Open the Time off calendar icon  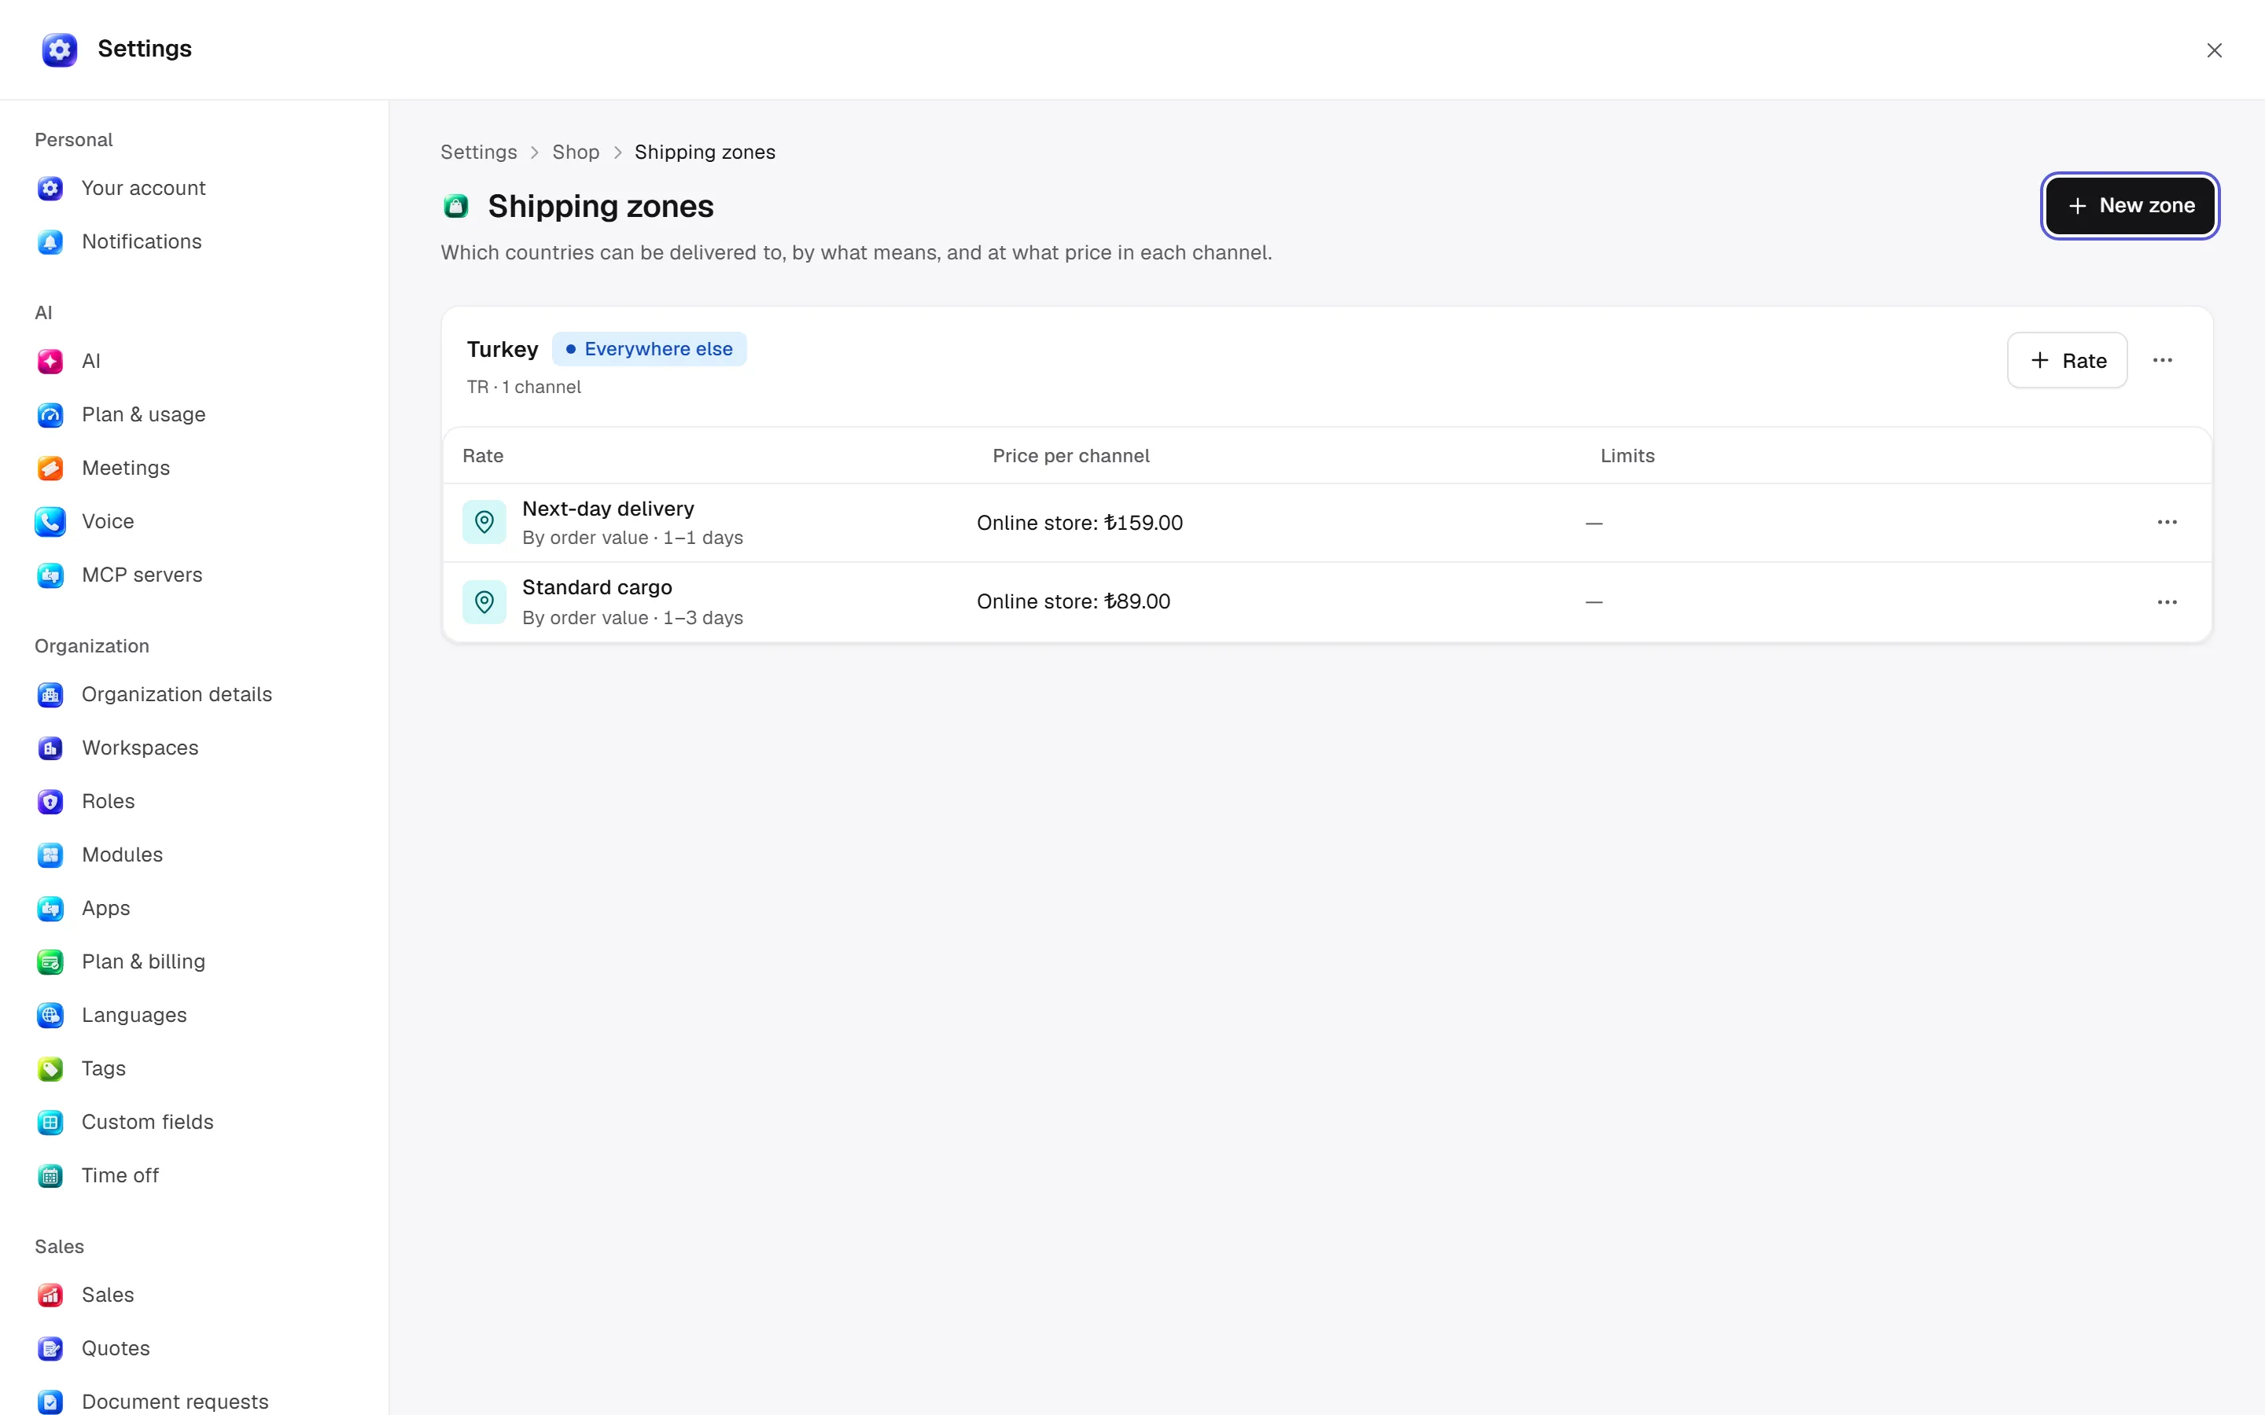point(50,1174)
